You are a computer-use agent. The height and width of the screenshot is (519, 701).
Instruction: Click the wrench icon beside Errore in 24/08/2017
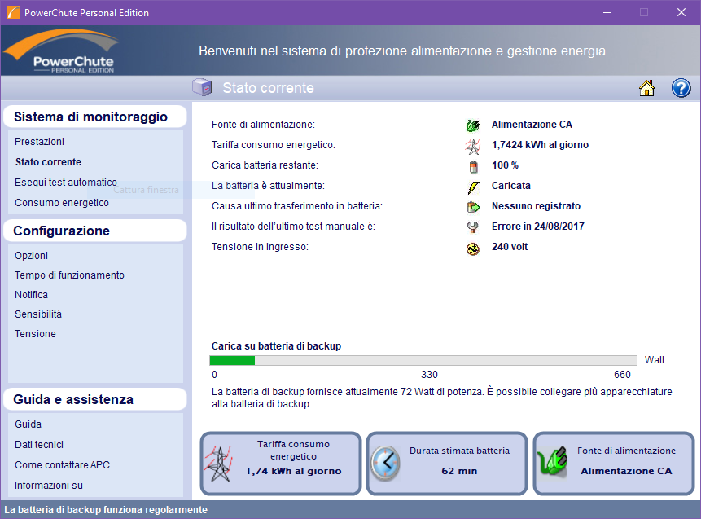[472, 228]
